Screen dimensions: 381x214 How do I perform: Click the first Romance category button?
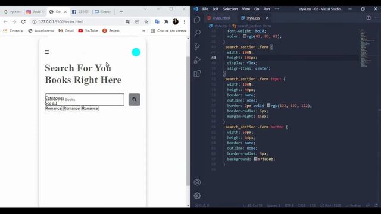point(53,108)
